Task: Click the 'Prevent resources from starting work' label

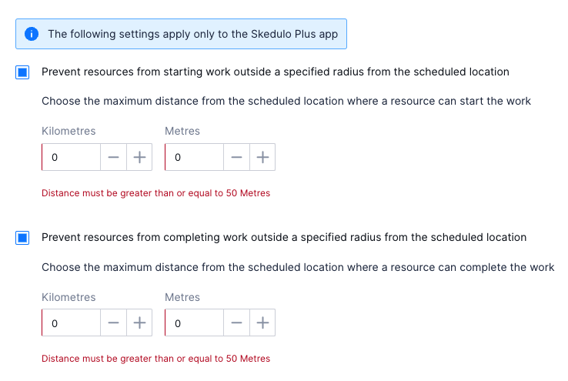Action: (x=275, y=72)
